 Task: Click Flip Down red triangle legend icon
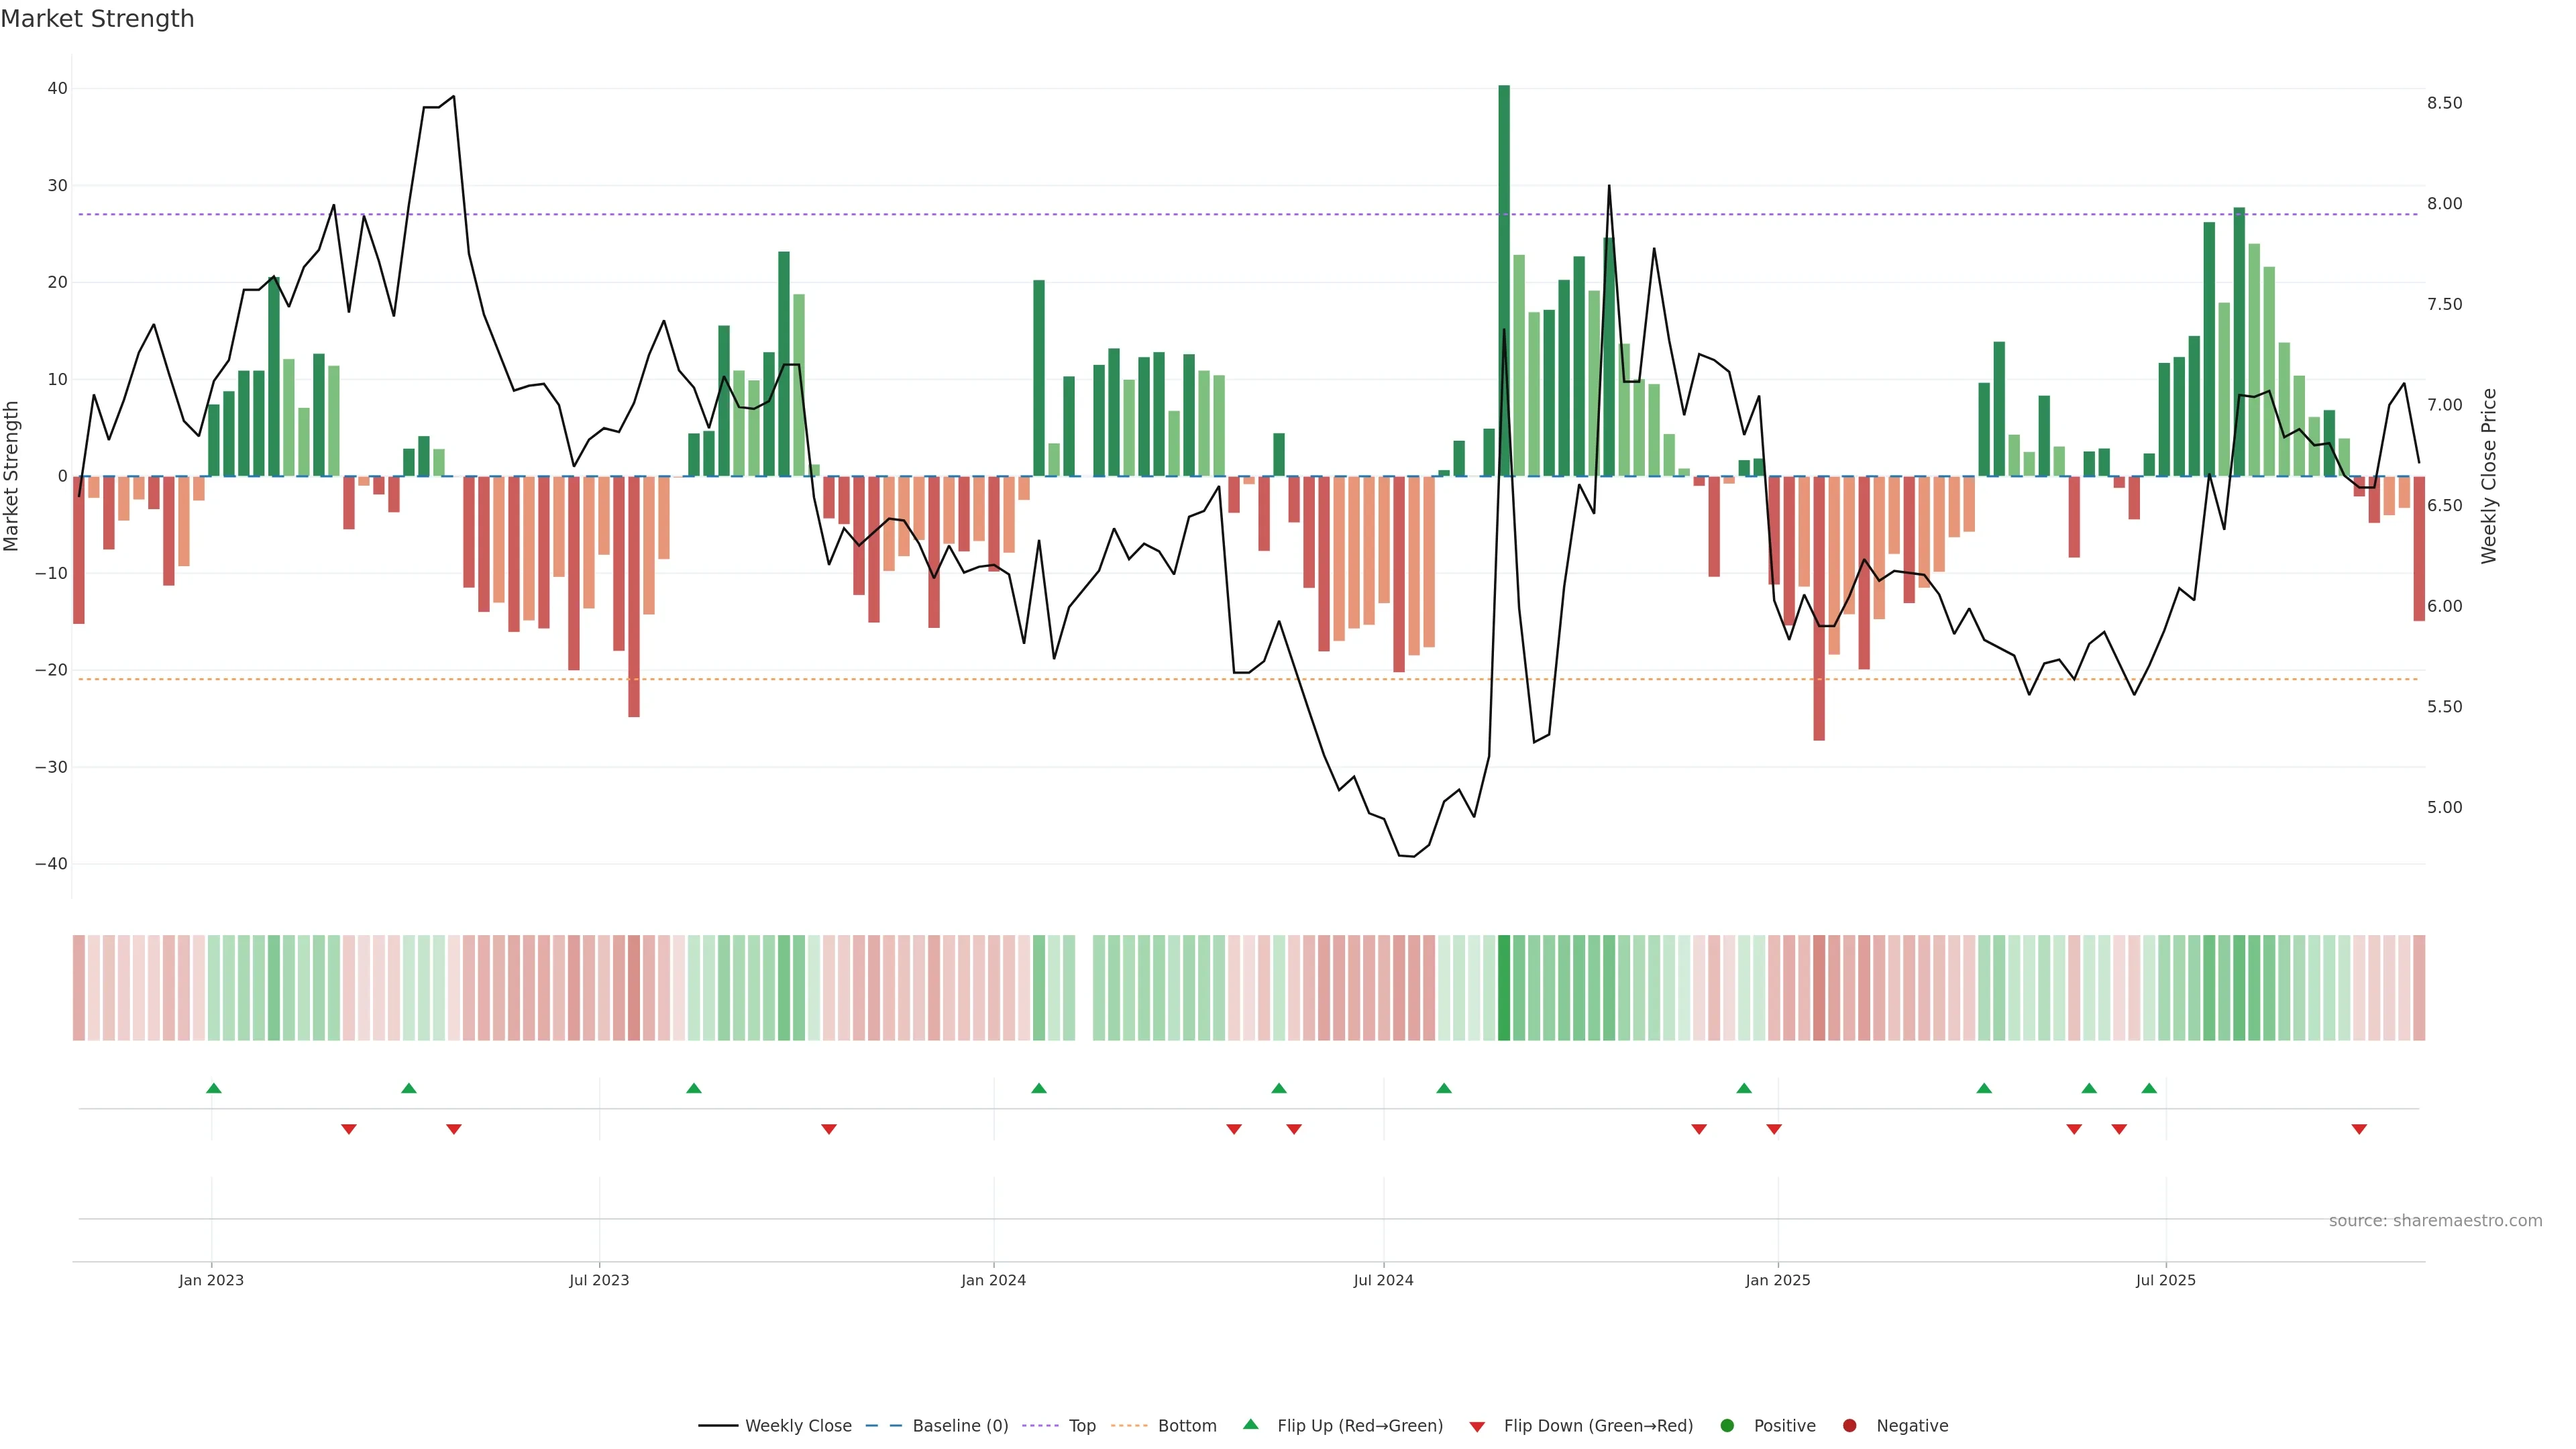1477,1426
